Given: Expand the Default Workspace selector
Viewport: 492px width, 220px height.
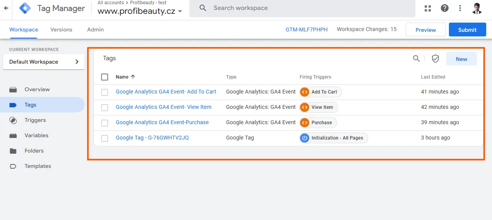Looking at the screenshot, I should [44, 62].
